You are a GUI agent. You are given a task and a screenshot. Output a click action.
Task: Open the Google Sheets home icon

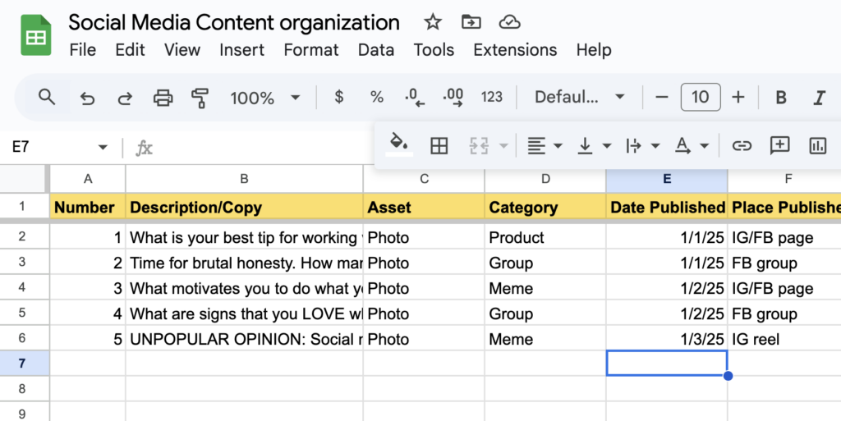pos(36,35)
